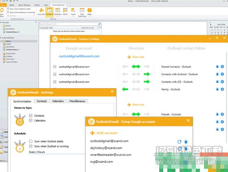Toggle Calendars checkbox in Items to Sync
The image size is (228, 172).
(x=31, y=120)
